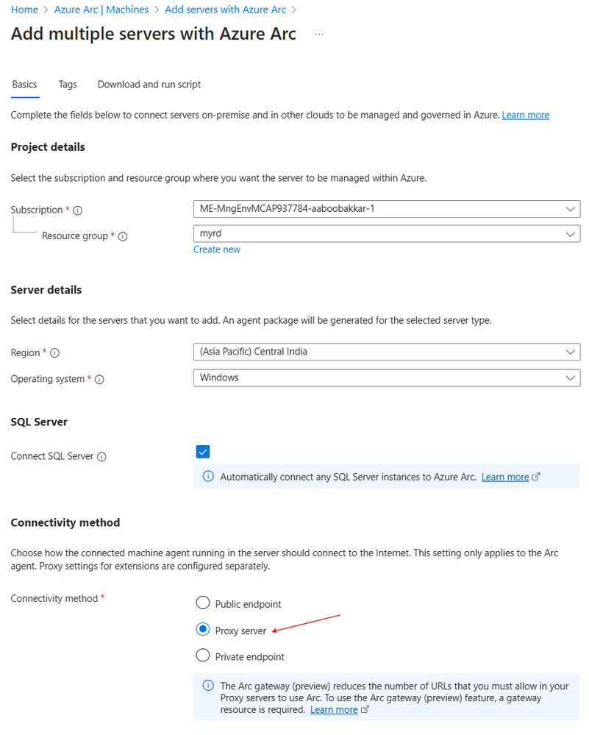Click the Operating system info icon
The width and height of the screenshot is (589, 735).
[99, 380]
